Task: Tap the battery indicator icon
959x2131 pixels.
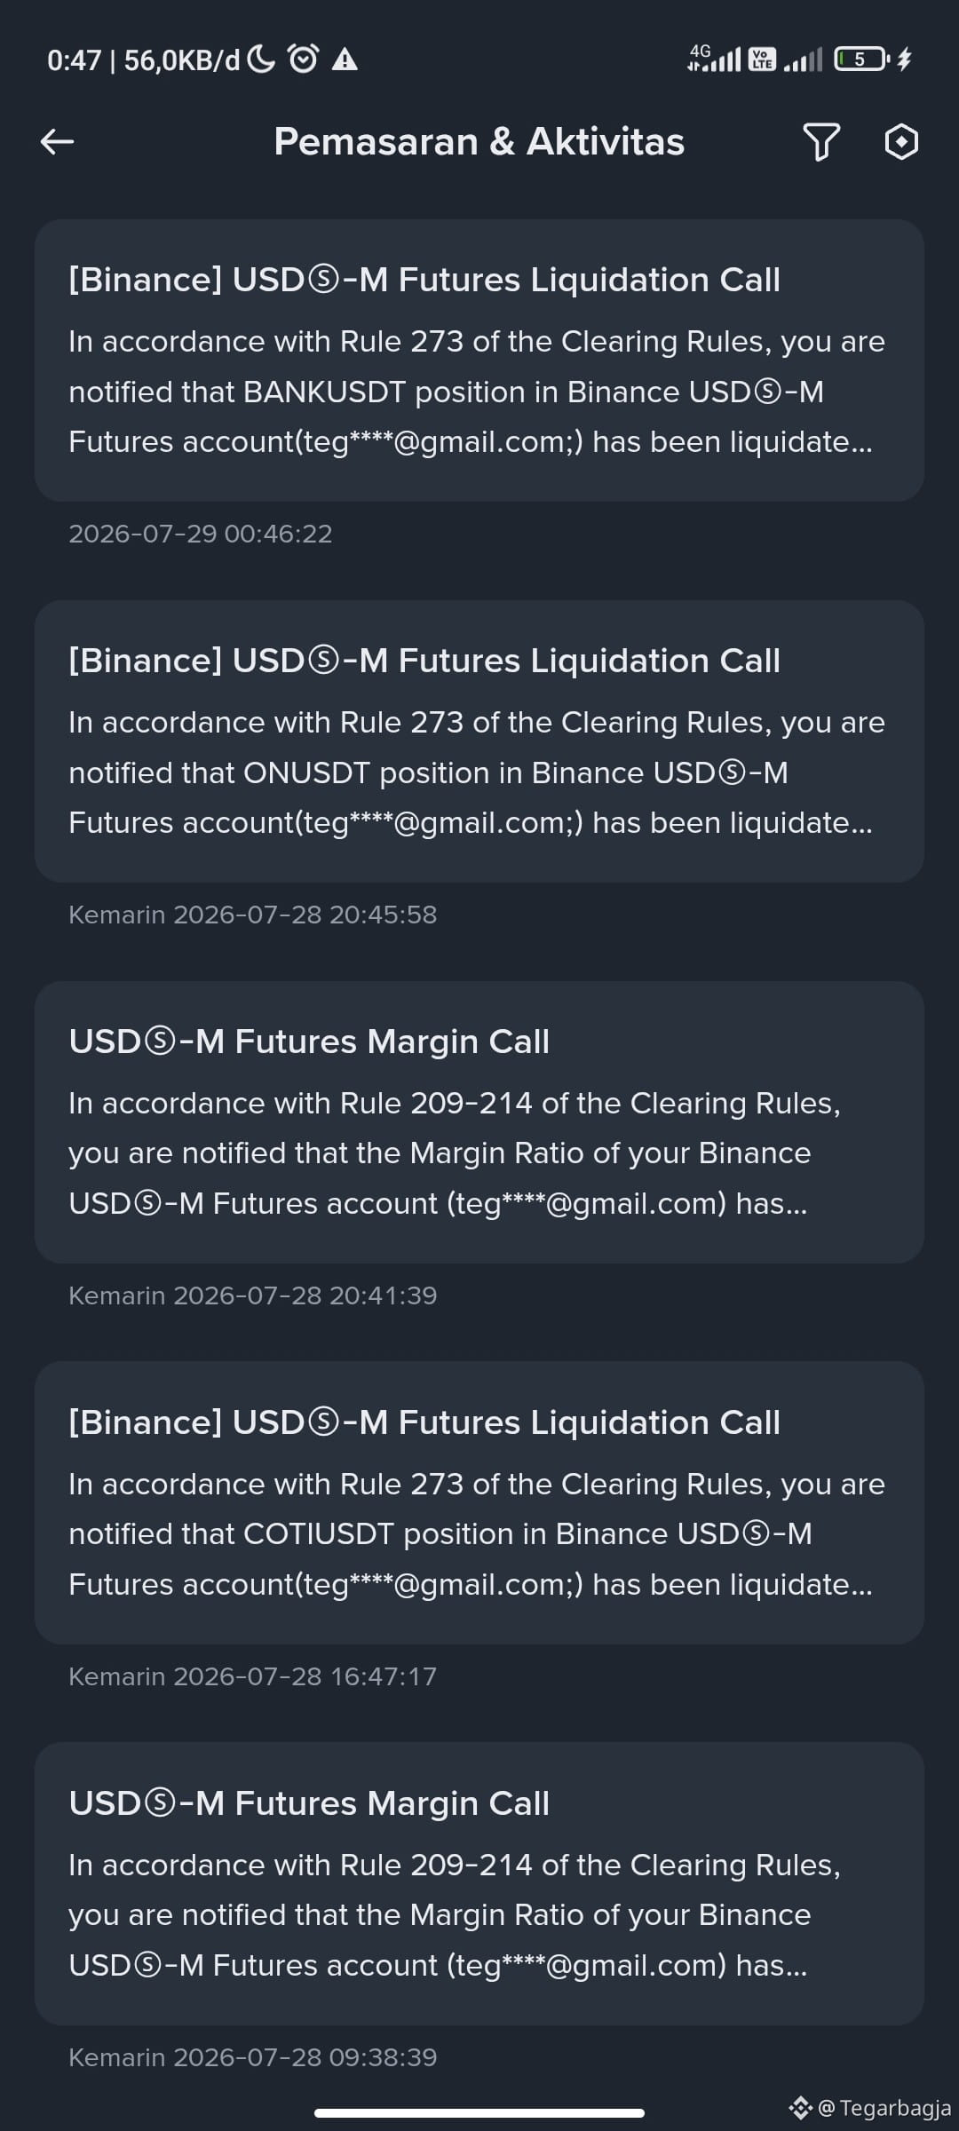Action: click(x=861, y=59)
